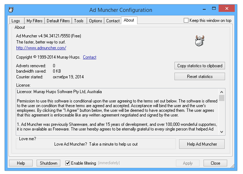243x174 pixels.
Task: Select the Options tab
Action: tap(95, 21)
